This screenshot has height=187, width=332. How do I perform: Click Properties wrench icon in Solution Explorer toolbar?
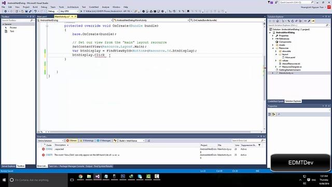point(309,21)
